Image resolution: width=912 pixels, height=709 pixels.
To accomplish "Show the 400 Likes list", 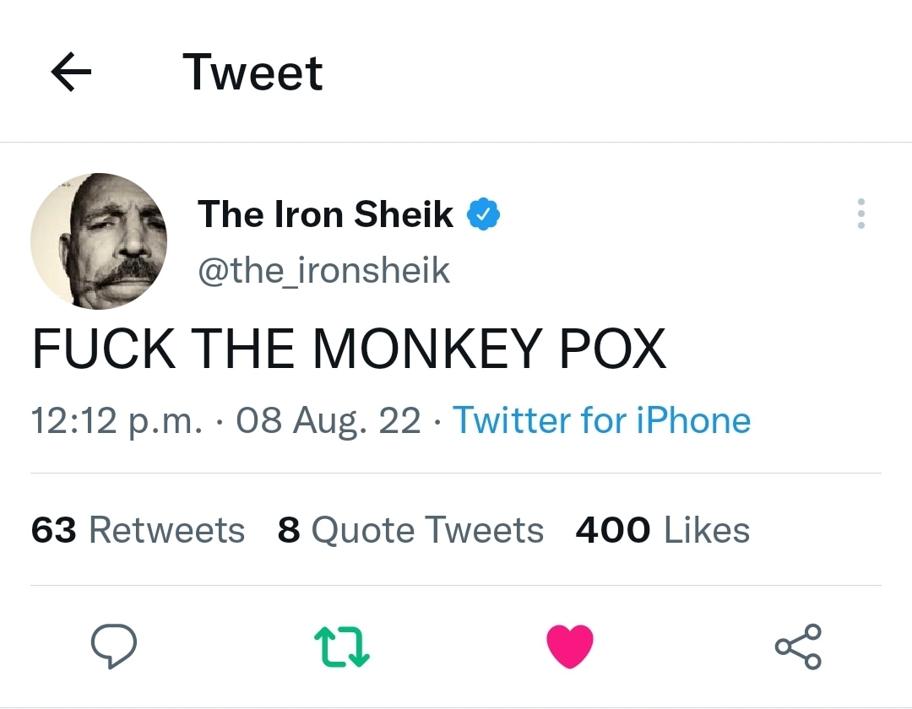I will [x=662, y=530].
